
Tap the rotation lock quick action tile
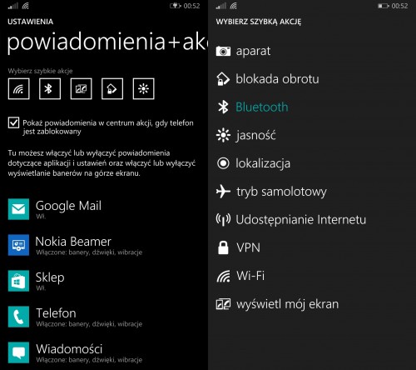[112, 88]
